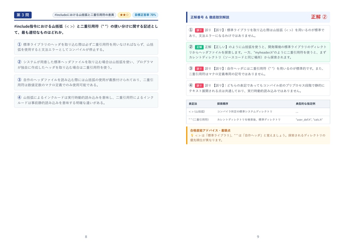Click the circled ① number in explanation list
The width and height of the screenshot is (344, 244).
coord(191,30)
